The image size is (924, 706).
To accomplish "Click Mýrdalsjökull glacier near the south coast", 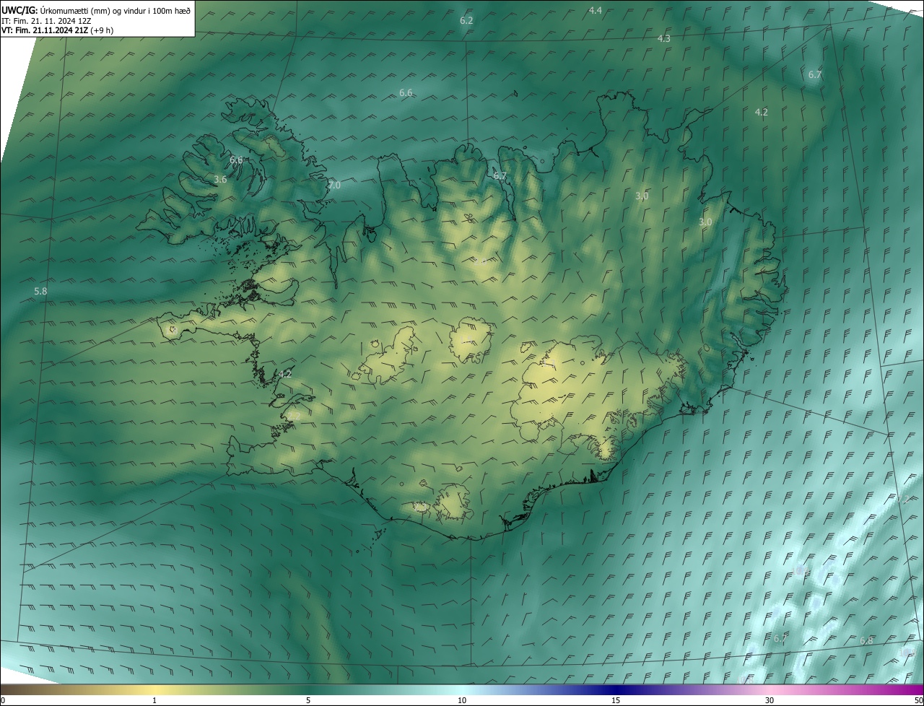I will pos(453,503).
